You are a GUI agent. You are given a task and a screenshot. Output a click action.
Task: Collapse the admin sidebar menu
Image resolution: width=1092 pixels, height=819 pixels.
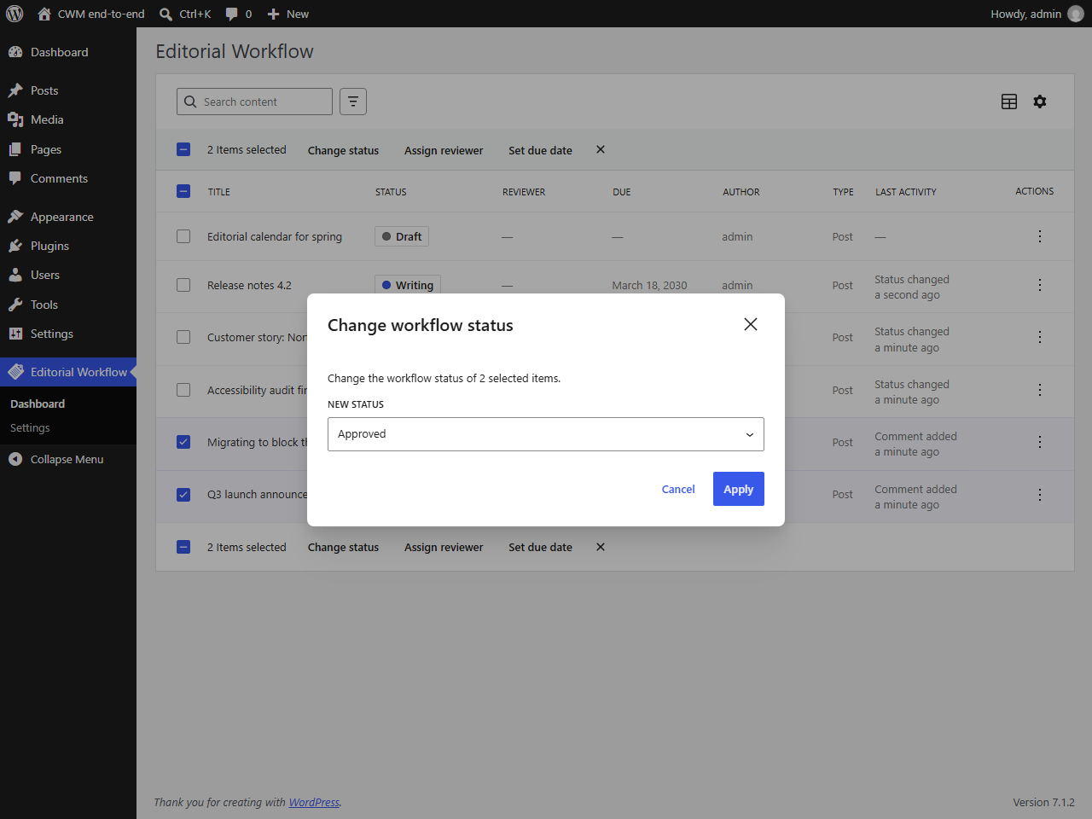[x=68, y=459]
